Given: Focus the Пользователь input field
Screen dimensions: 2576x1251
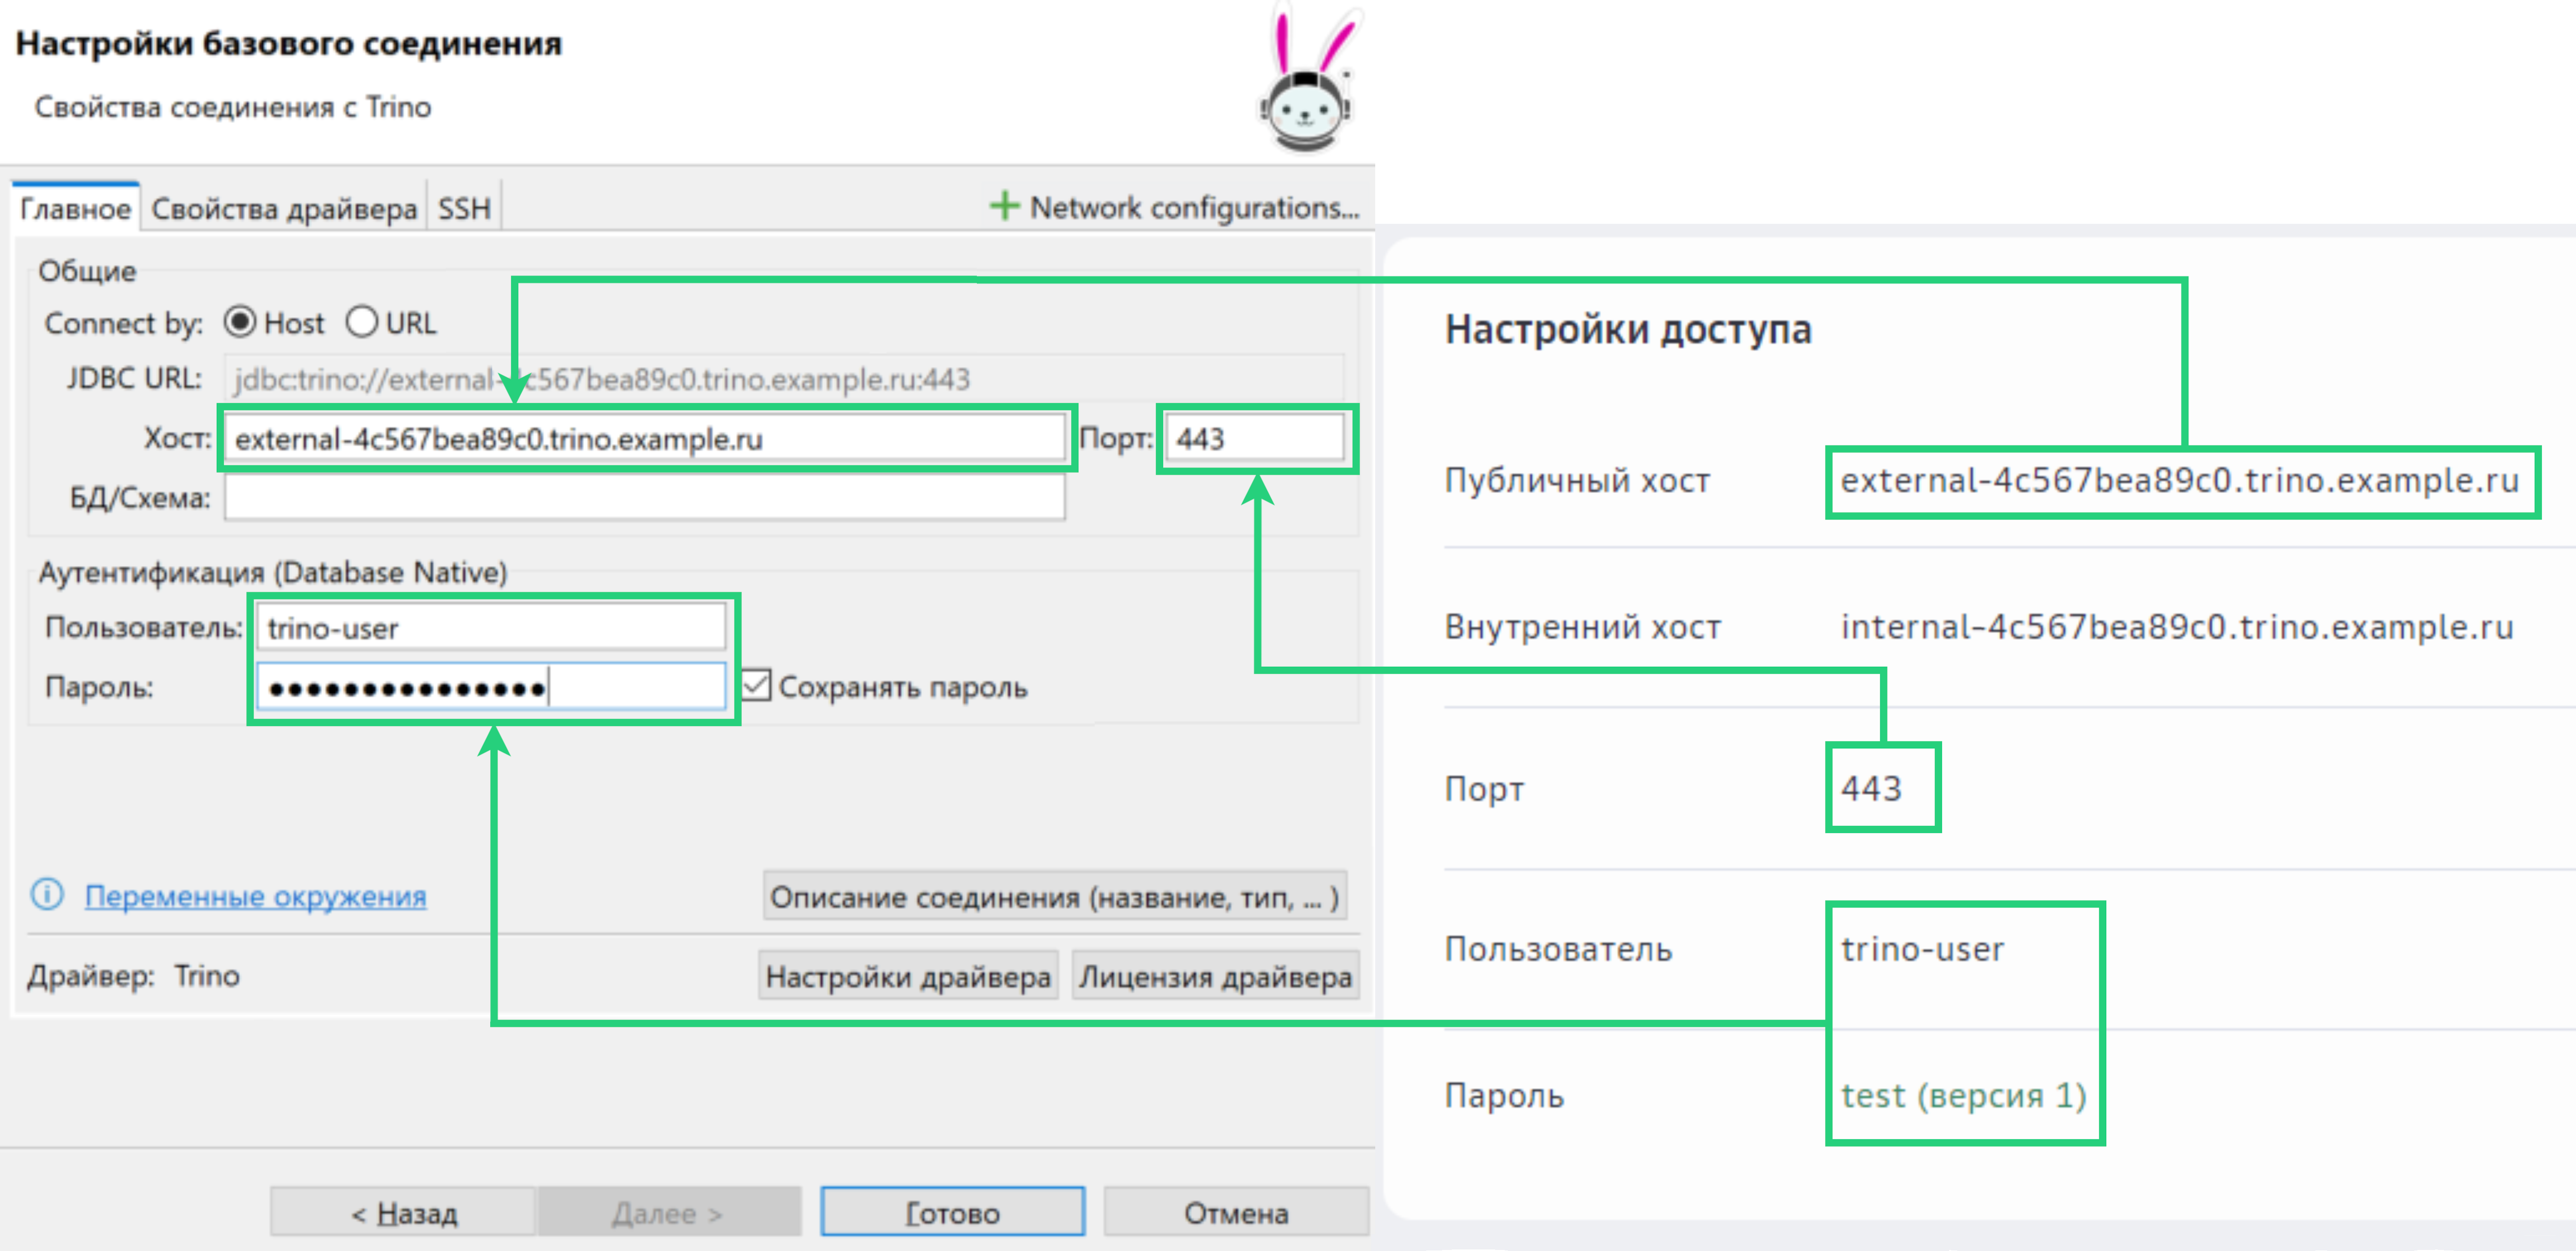Looking at the screenshot, I should click(491, 628).
